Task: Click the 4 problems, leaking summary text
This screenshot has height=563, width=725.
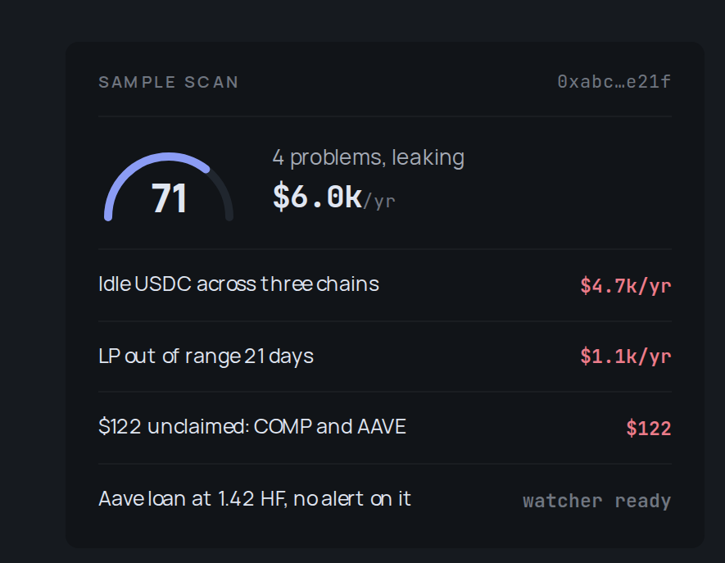Action: click(x=368, y=157)
